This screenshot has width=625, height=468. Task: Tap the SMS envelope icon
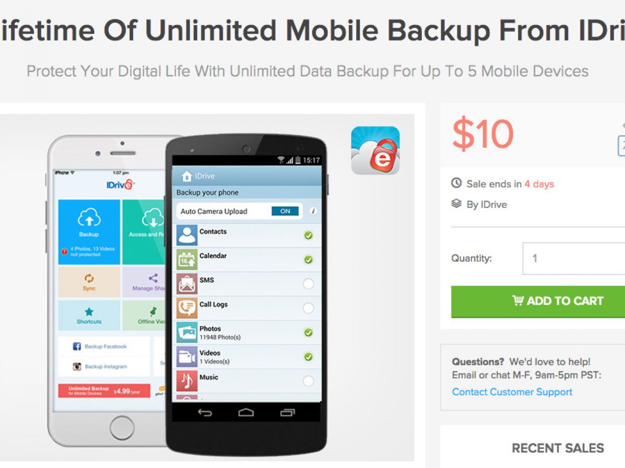tap(186, 283)
